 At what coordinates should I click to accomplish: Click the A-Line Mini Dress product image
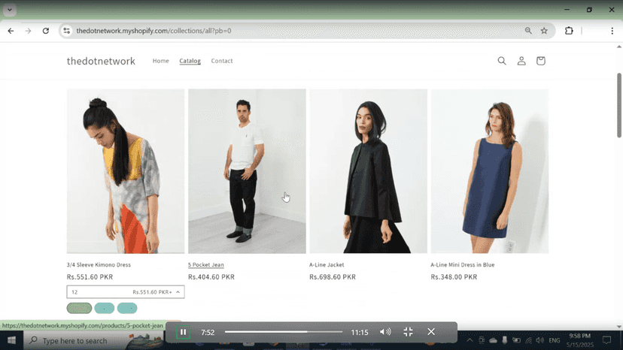point(490,171)
